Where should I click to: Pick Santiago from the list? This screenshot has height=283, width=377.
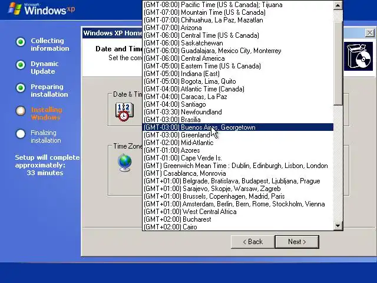238,104
